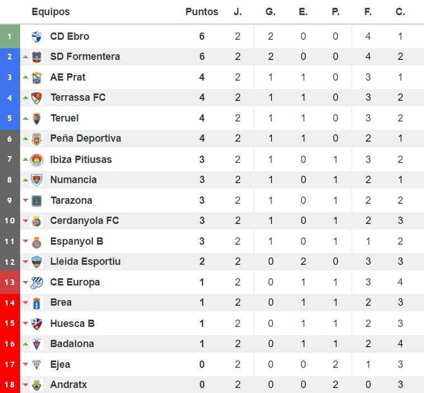The width and height of the screenshot is (424, 393).
Task: Select the Terrassa FC shield icon
Action: (36, 98)
